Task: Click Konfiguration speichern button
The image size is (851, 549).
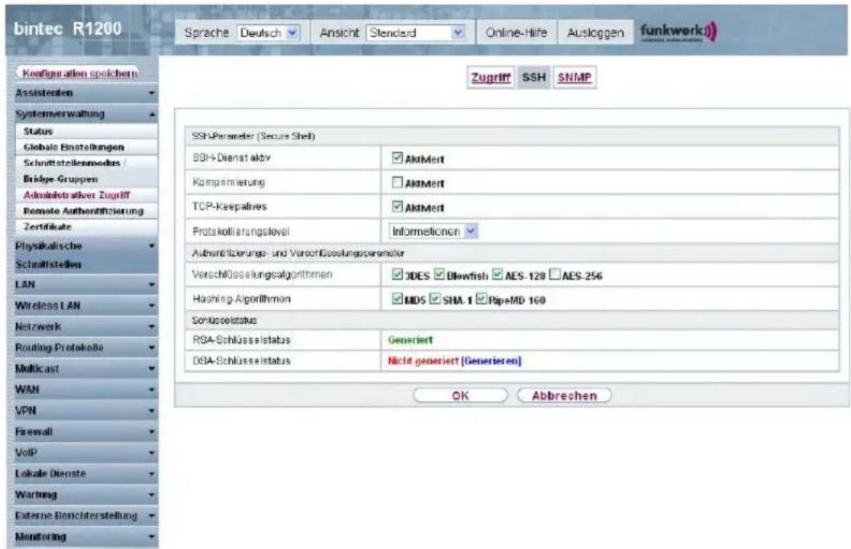Action: pyautogui.click(x=79, y=73)
